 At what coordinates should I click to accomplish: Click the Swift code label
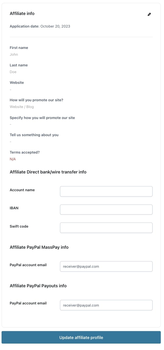pos(19,226)
